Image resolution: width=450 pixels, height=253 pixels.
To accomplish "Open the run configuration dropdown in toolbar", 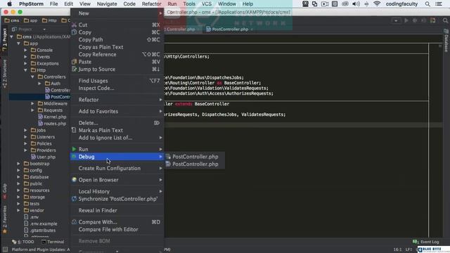I will tap(396, 20).
